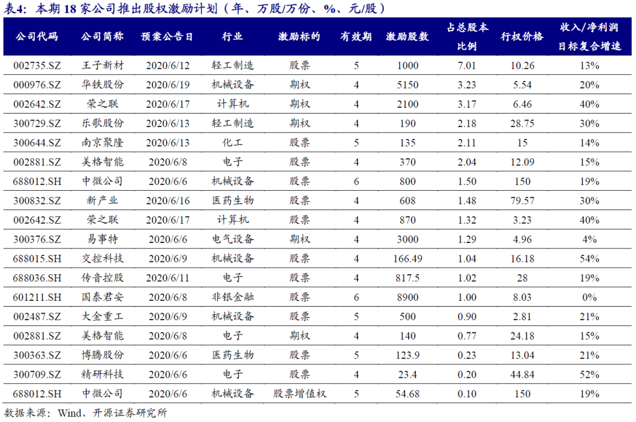Viewport: 636px width, 422px height.
Task: Select stock code 300376.SZ
Action: coord(37,239)
